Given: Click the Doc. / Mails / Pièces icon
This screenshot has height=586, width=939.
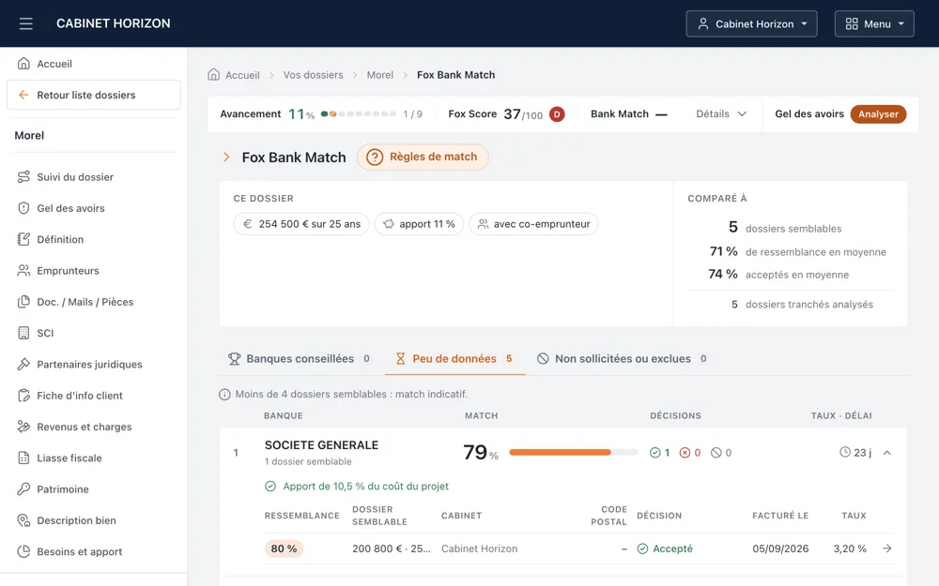Looking at the screenshot, I should tap(23, 302).
